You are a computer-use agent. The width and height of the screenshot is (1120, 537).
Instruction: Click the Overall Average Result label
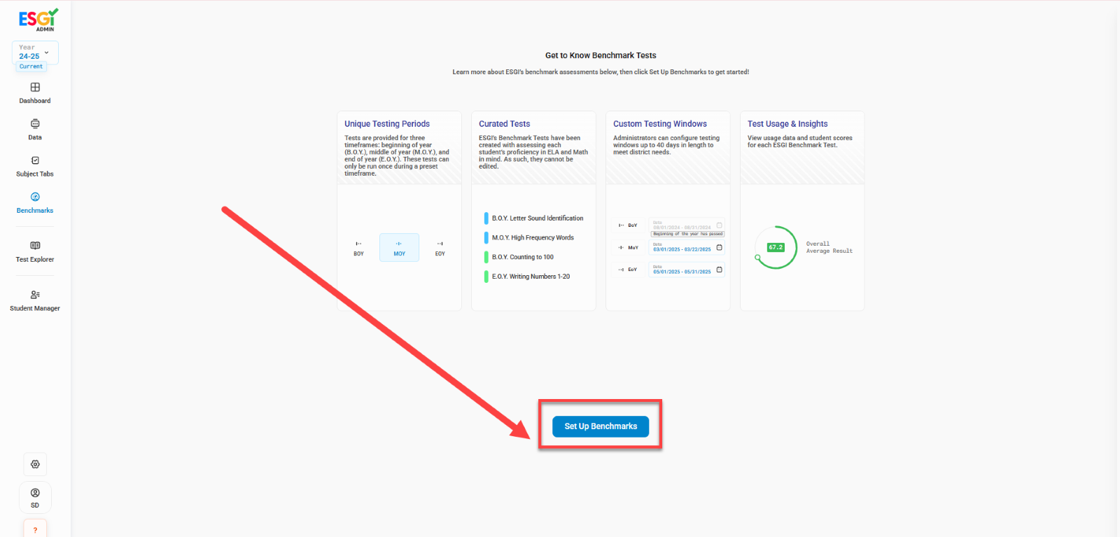coord(829,248)
